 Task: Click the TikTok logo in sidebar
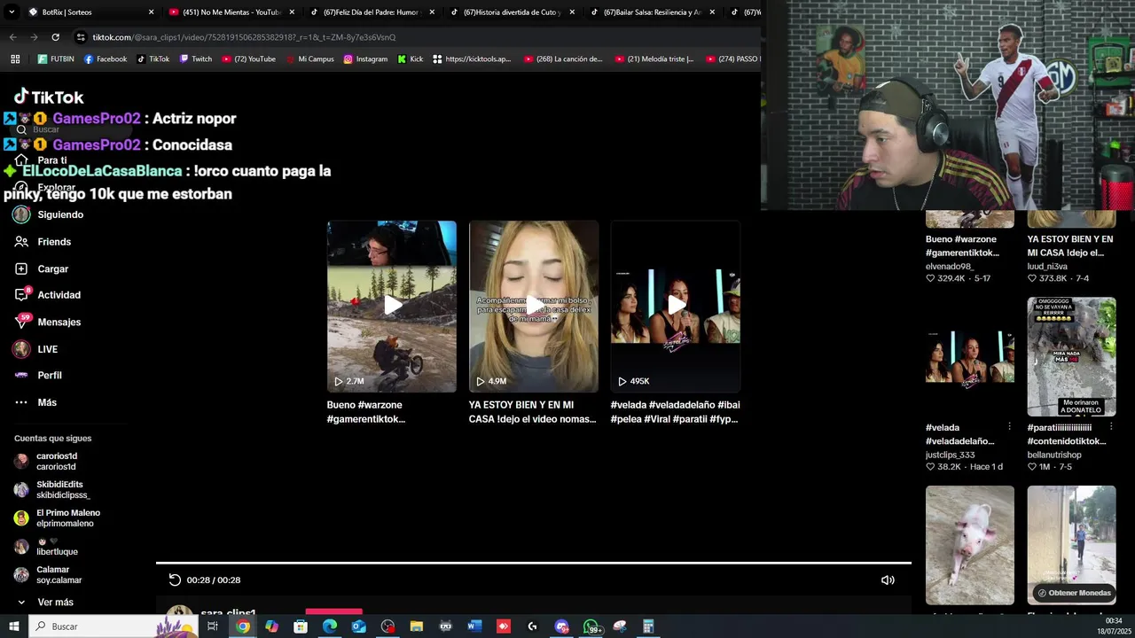coord(49,97)
